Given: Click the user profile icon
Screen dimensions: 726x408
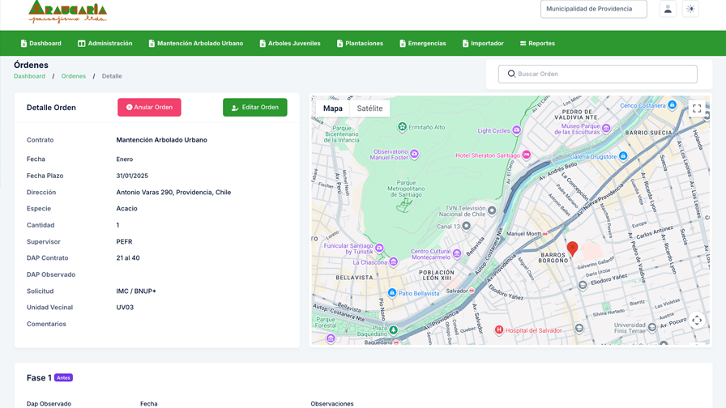Looking at the screenshot, I should (x=668, y=9).
